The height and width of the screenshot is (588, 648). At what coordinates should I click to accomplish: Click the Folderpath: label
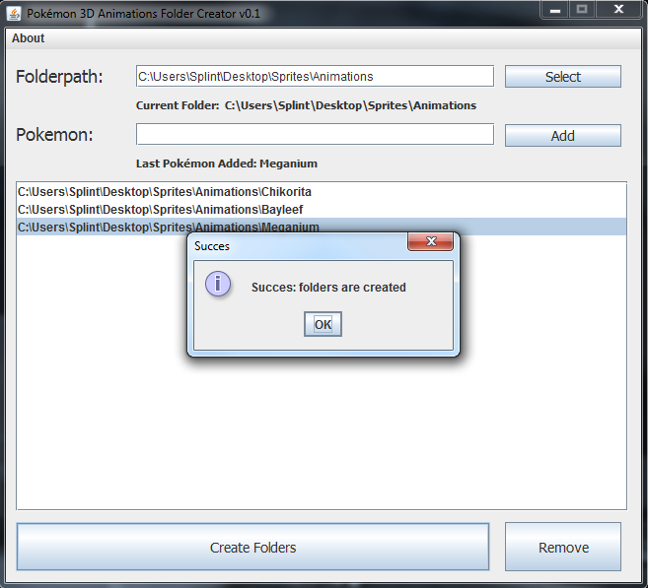point(59,77)
